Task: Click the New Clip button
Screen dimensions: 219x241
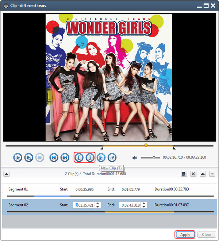Action: coord(101,157)
